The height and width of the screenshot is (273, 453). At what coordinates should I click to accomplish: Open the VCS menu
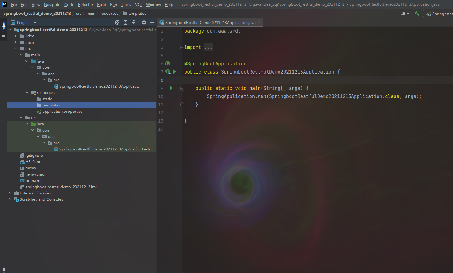[x=139, y=4]
